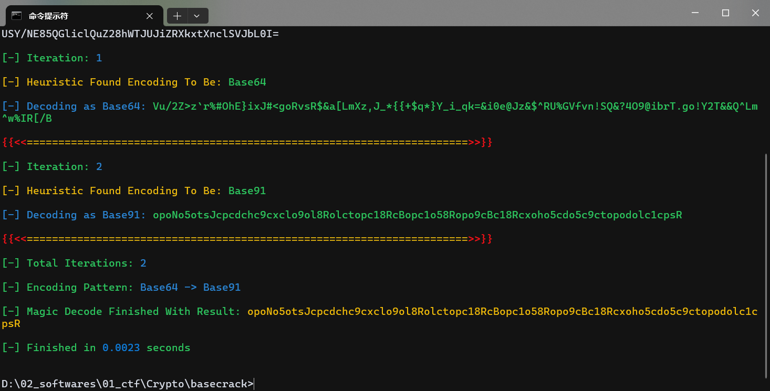This screenshot has height=391, width=770.
Task: Click the 'Magic Decode Finished With Result' line
Action: click(380, 318)
